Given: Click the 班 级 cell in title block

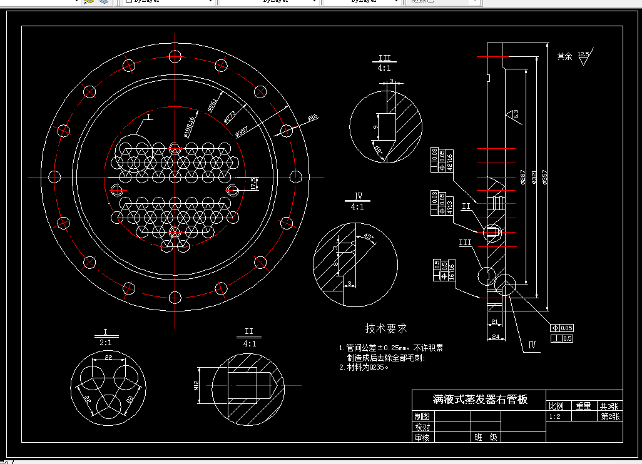Looking at the screenshot, I should [486, 437].
